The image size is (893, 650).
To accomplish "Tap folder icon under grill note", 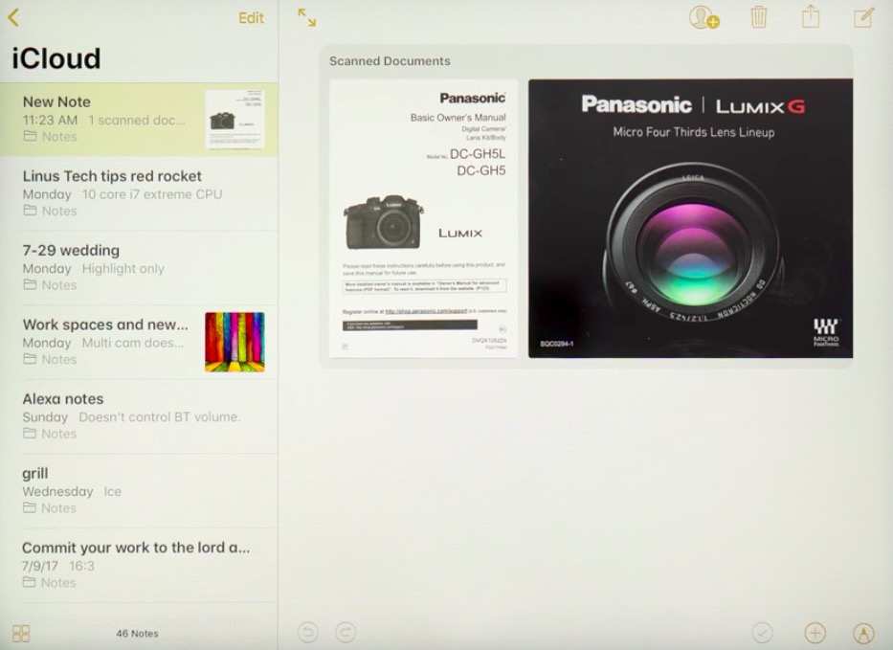I will (30, 507).
